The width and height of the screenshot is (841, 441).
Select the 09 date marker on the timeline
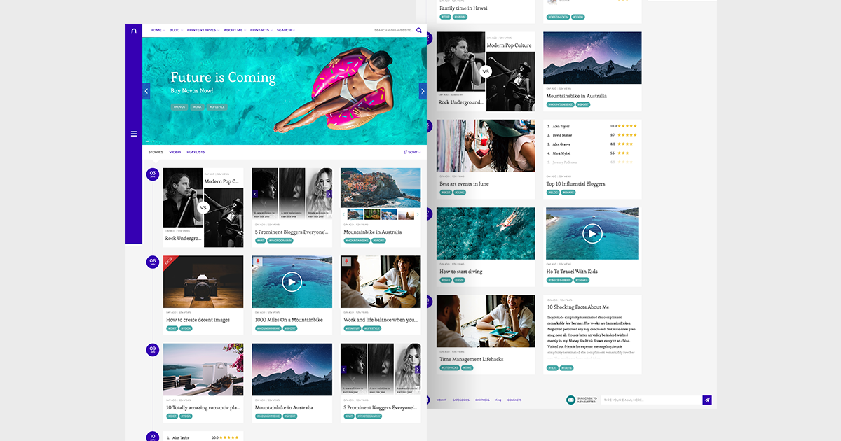(153, 349)
